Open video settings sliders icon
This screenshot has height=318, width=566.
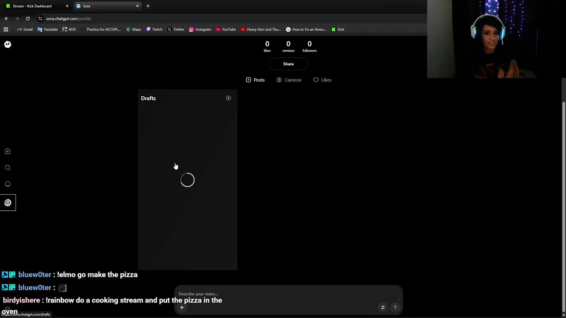383,307
